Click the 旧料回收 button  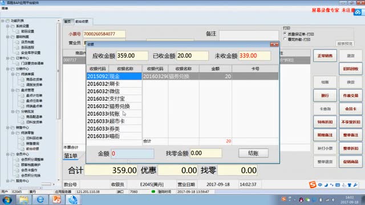[351, 69]
